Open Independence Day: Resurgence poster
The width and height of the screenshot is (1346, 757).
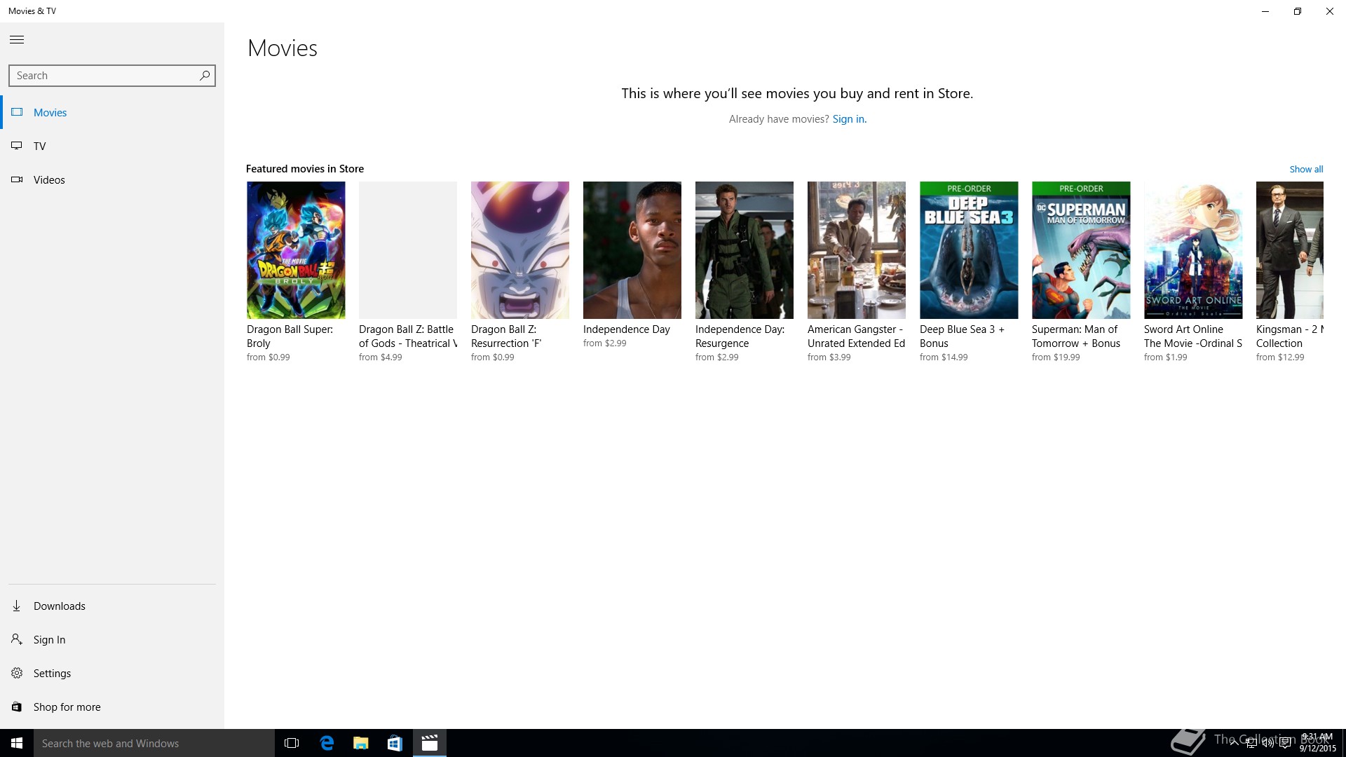pos(745,250)
